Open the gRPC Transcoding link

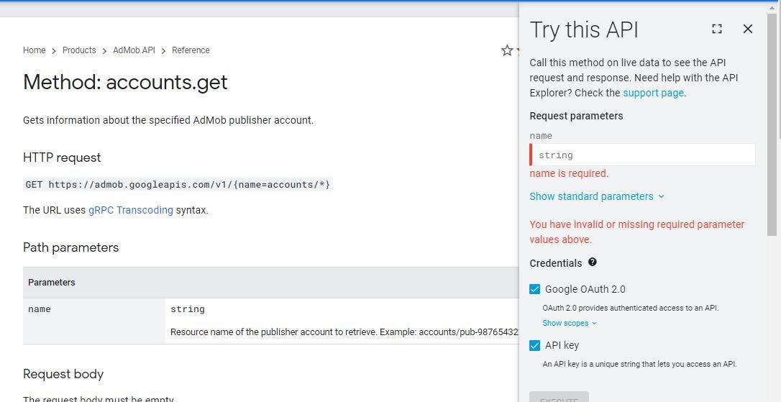pos(131,210)
